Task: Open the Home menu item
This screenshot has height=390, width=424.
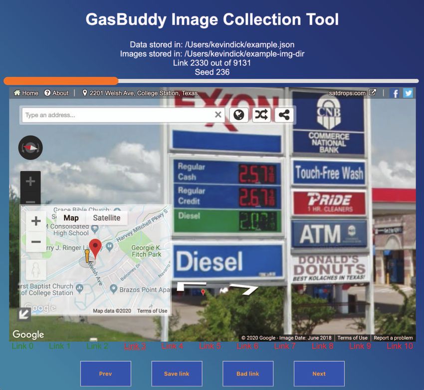Action: coord(26,93)
